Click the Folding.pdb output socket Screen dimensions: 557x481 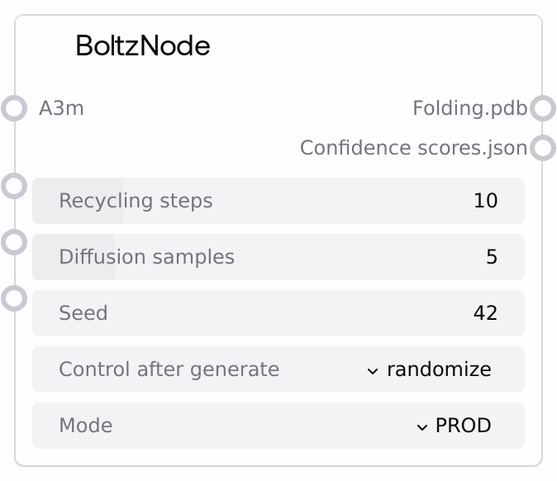[542, 108]
